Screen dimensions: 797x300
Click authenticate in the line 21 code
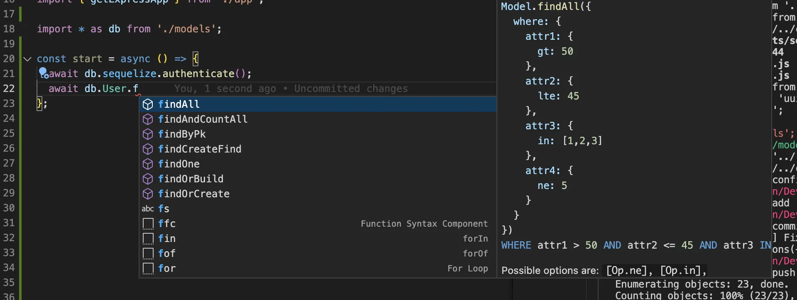tap(198, 74)
